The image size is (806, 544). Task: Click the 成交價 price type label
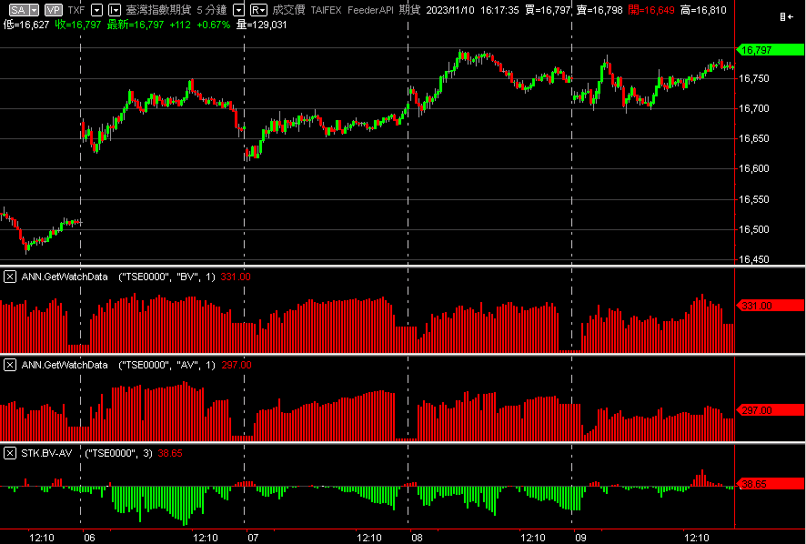point(288,10)
